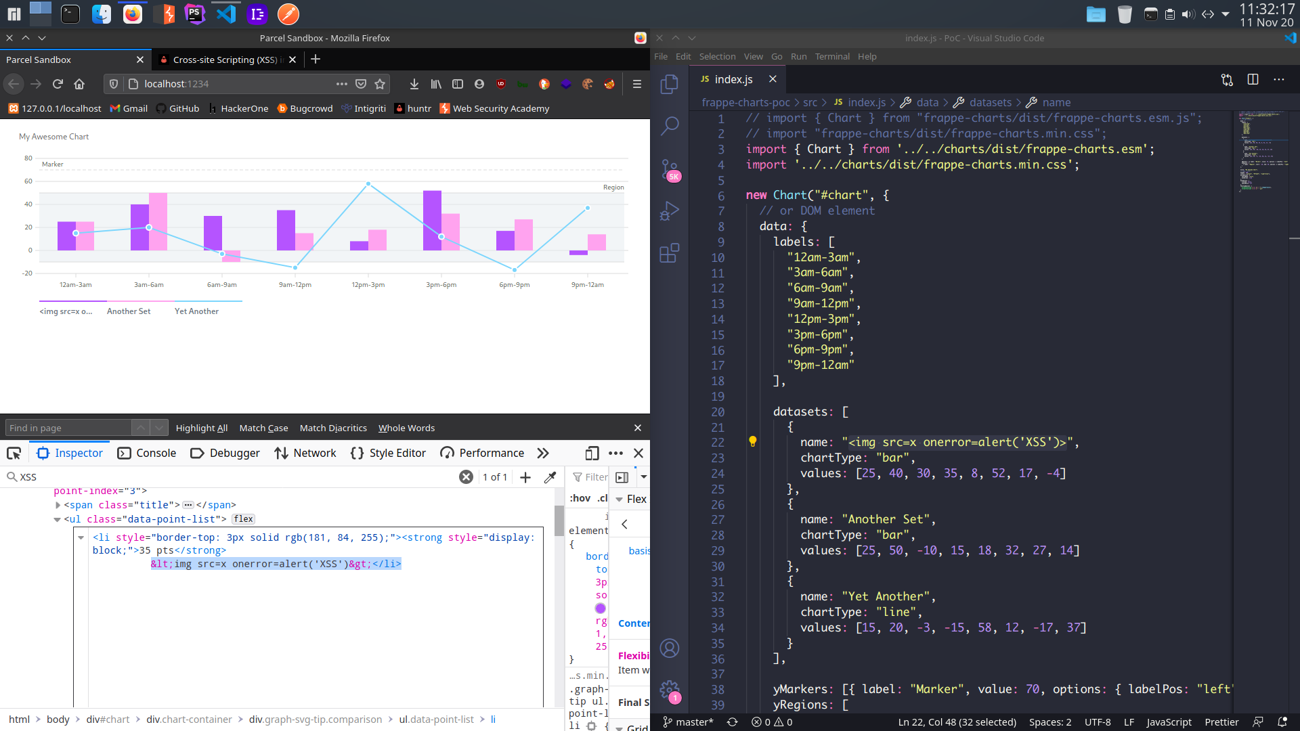Activate the devtools element picker
Image resolution: width=1300 pixels, height=731 pixels.
click(x=14, y=453)
